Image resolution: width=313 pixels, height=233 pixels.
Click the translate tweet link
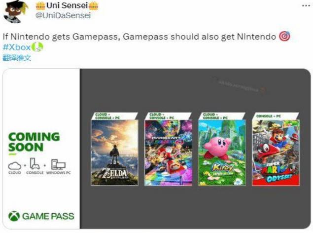click(17, 58)
